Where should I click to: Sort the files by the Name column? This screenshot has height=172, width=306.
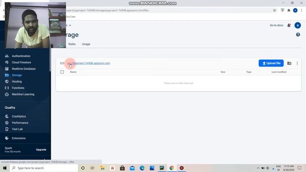pyautogui.click(x=73, y=72)
